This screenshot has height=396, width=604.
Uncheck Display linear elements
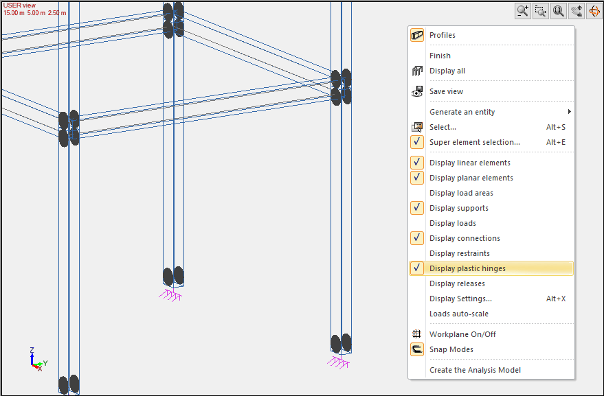(x=417, y=163)
